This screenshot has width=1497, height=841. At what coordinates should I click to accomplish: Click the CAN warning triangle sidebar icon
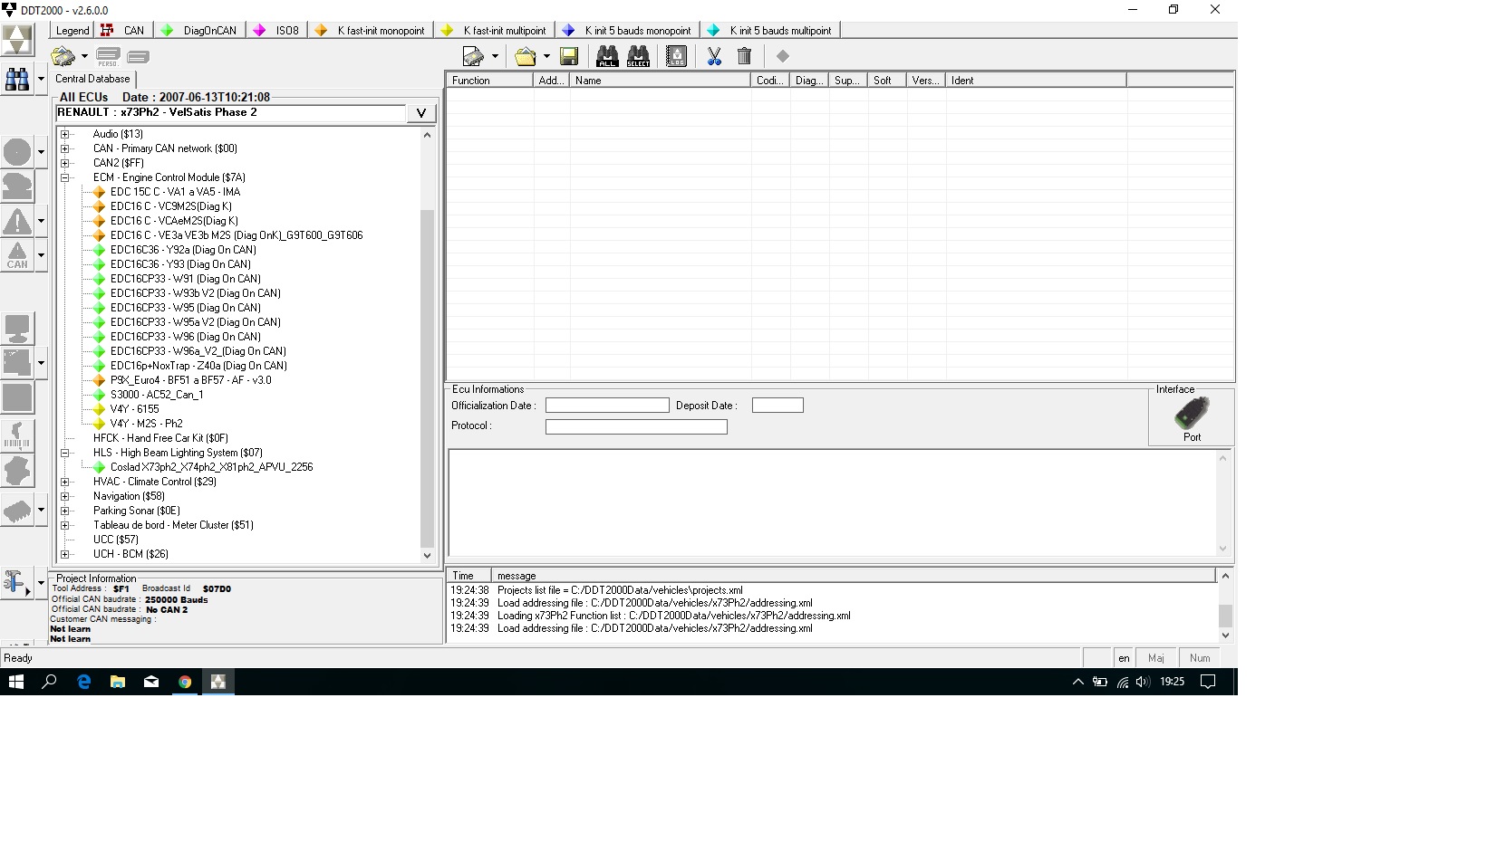tap(17, 255)
